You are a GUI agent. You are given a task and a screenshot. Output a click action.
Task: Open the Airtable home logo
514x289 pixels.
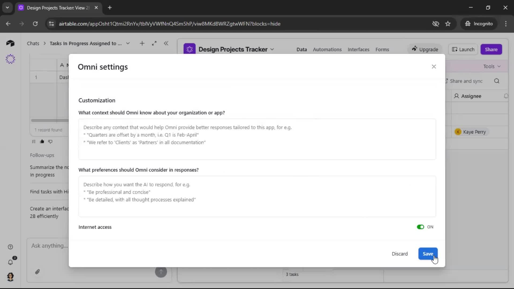point(10,43)
